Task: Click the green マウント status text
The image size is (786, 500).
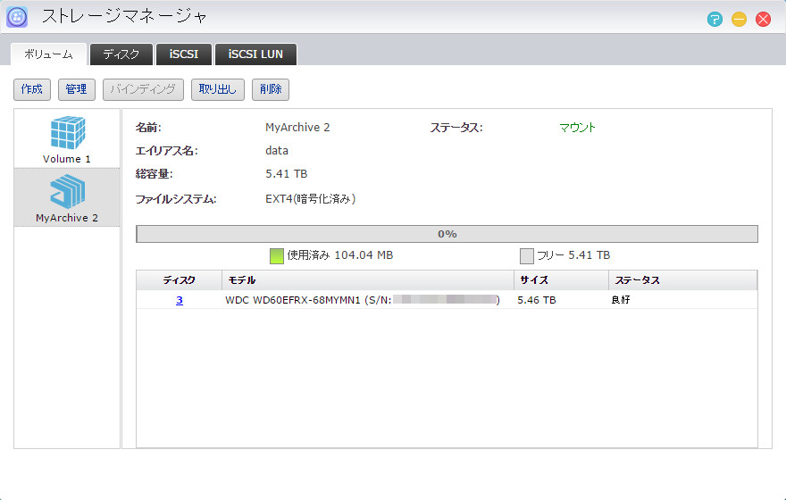Action: click(578, 128)
